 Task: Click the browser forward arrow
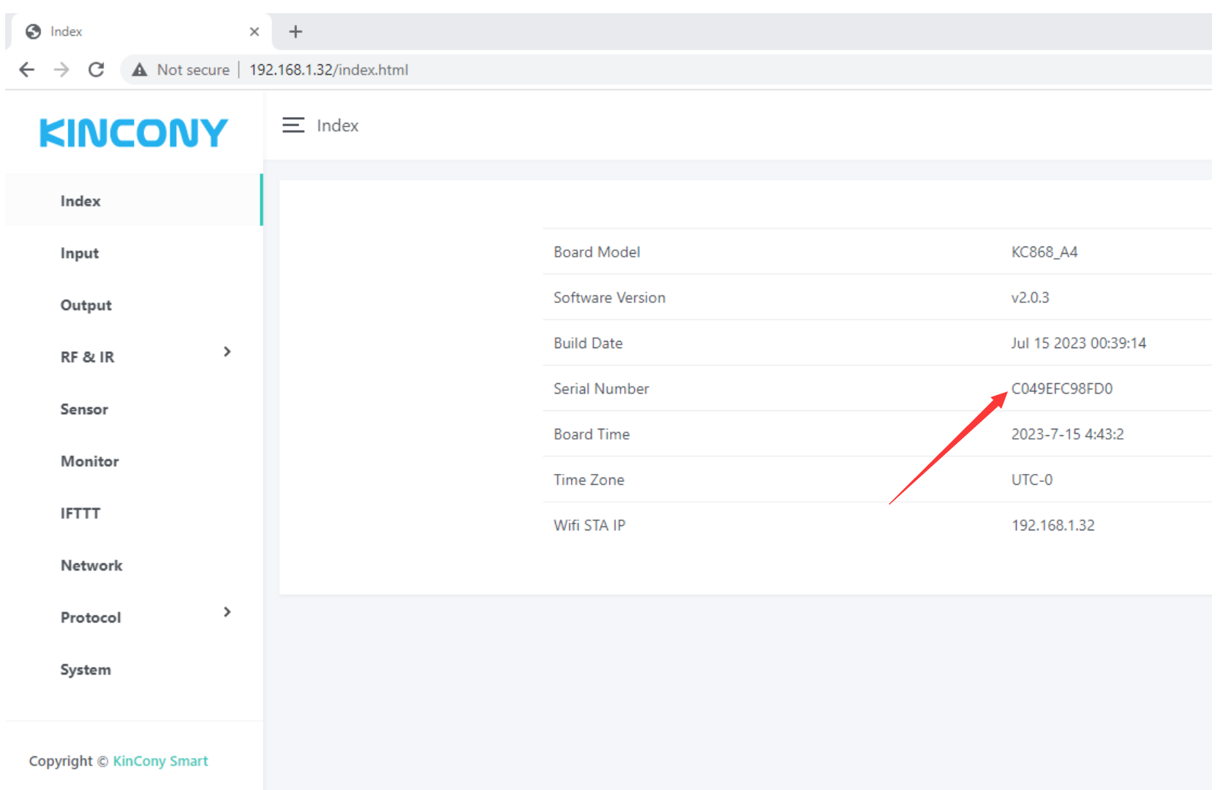(61, 69)
